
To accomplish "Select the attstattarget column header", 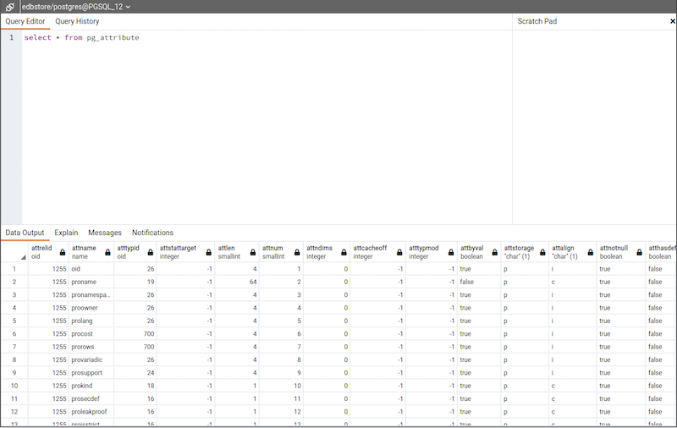I will [185, 252].
